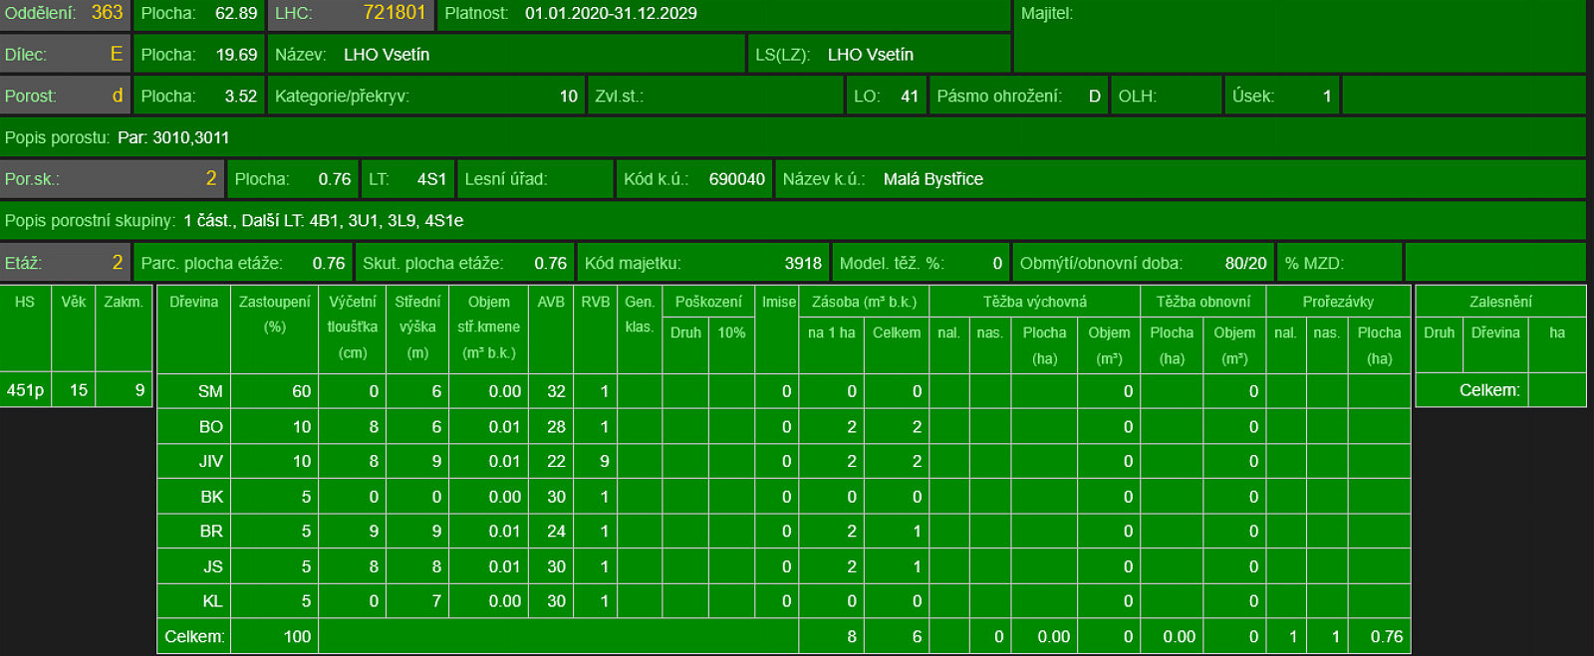Click the Skut. plocha etáže field
Image resolution: width=1594 pixels, height=656 pixels.
[x=464, y=263]
